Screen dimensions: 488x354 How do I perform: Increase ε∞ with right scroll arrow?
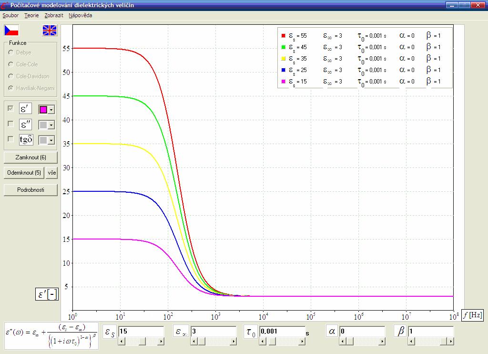tap(233, 342)
